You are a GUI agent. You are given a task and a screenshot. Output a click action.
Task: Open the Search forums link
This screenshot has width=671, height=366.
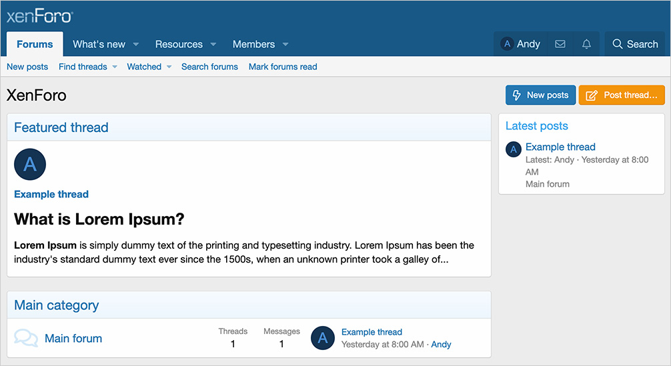click(x=209, y=67)
